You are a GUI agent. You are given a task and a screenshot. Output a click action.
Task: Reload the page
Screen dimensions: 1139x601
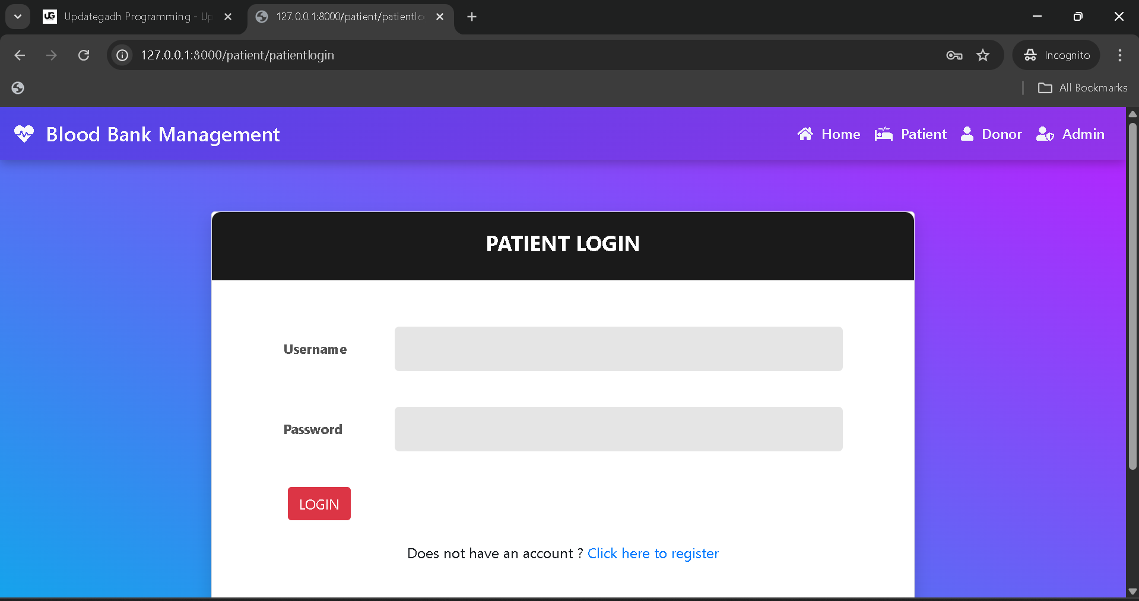[84, 55]
